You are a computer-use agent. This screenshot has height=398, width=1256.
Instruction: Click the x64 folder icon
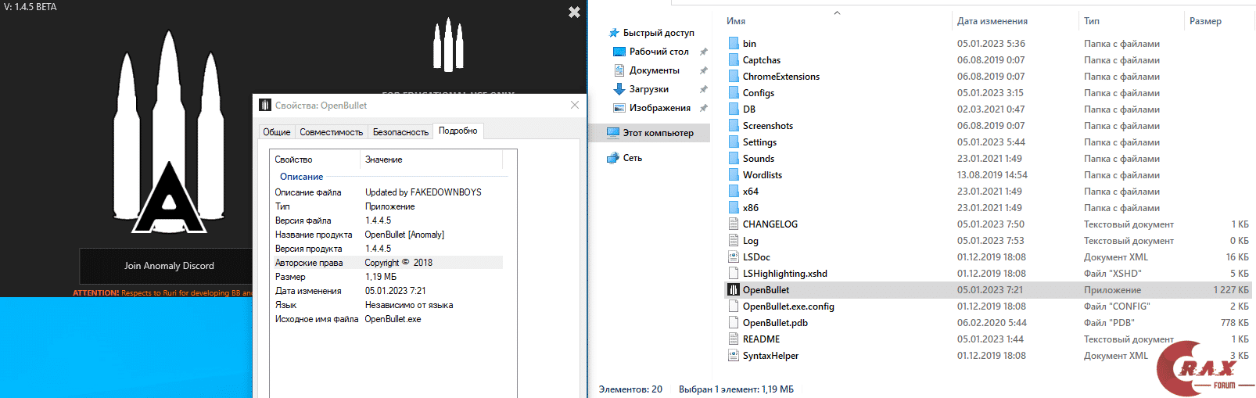[x=734, y=192]
